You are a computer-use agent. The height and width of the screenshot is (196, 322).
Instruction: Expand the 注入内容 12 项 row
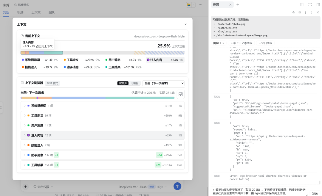tap(103, 135)
